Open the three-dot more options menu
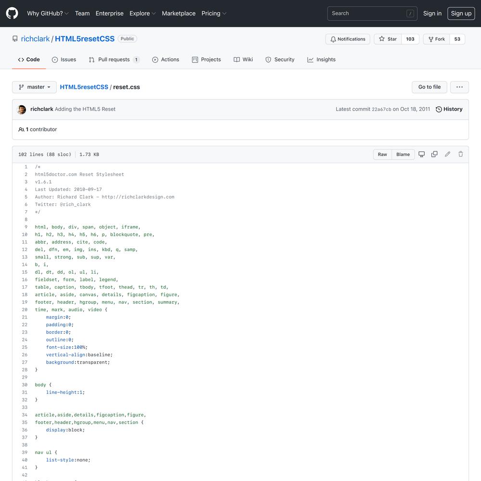 click(459, 87)
